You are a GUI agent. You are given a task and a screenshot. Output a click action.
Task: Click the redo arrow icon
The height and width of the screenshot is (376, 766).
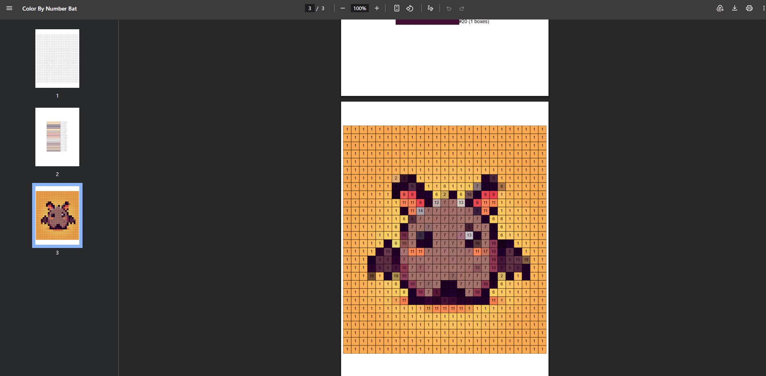pyautogui.click(x=462, y=8)
